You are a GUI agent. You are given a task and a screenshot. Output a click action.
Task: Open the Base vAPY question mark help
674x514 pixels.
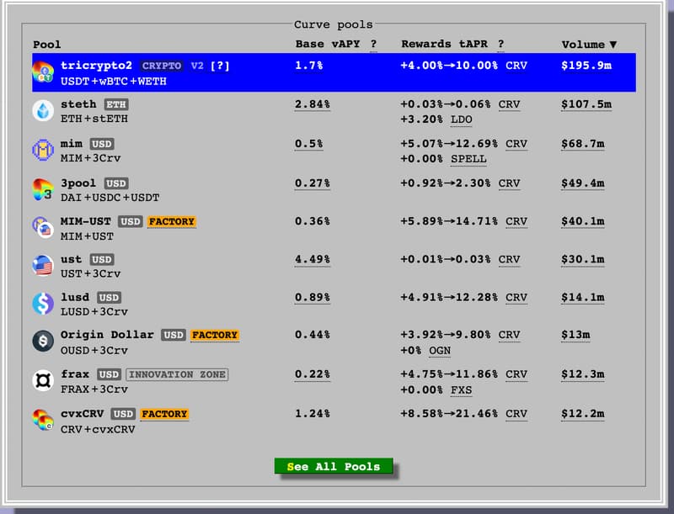point(373,45)
